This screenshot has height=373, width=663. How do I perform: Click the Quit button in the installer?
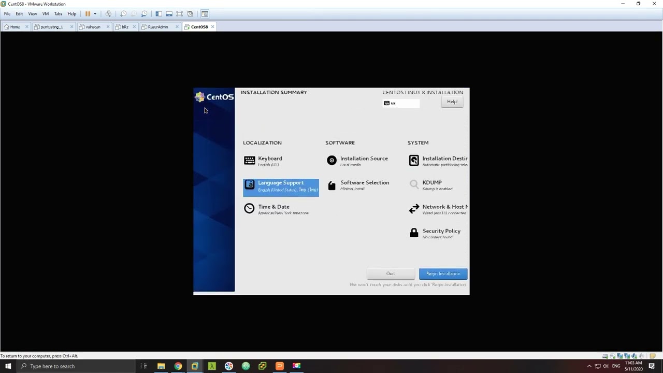click(391, 274)
